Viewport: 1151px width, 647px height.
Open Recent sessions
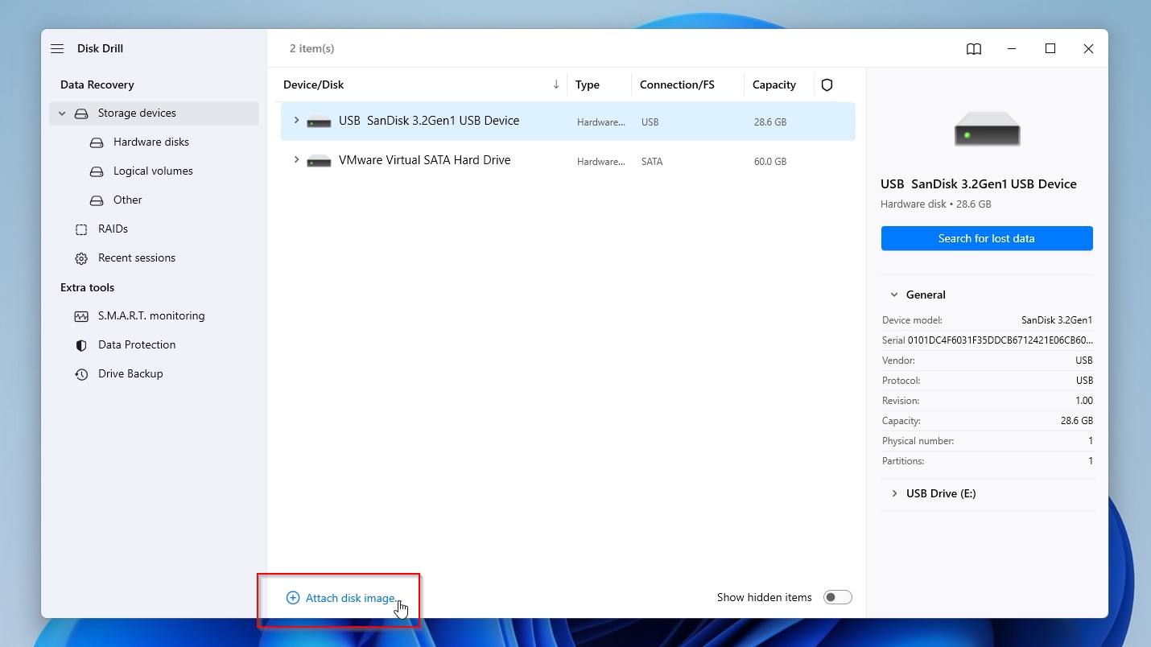tap(137, 258)
